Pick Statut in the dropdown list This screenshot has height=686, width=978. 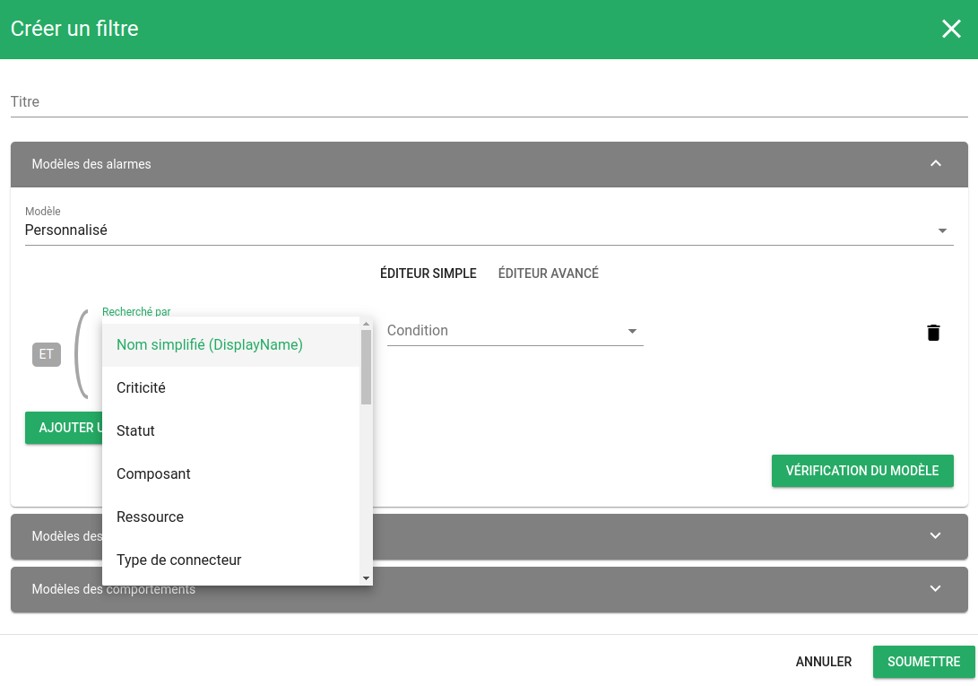(x=136, y=431)
